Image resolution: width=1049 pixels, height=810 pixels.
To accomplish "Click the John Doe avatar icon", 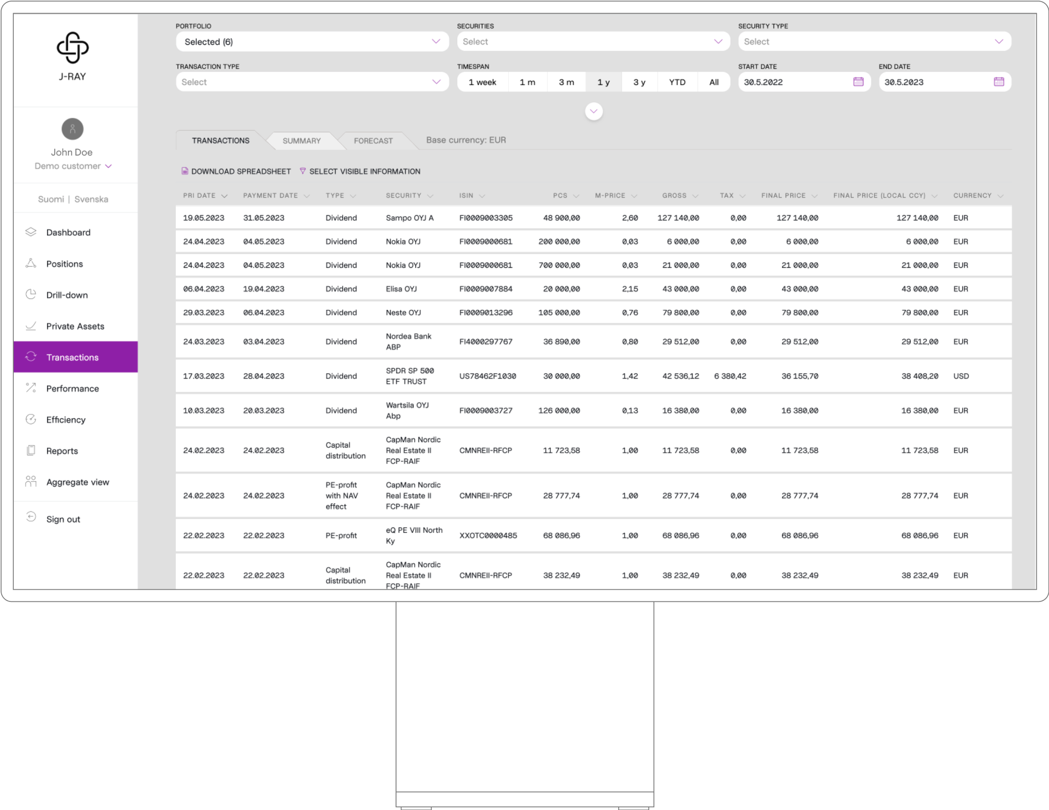I will (72, 129).
